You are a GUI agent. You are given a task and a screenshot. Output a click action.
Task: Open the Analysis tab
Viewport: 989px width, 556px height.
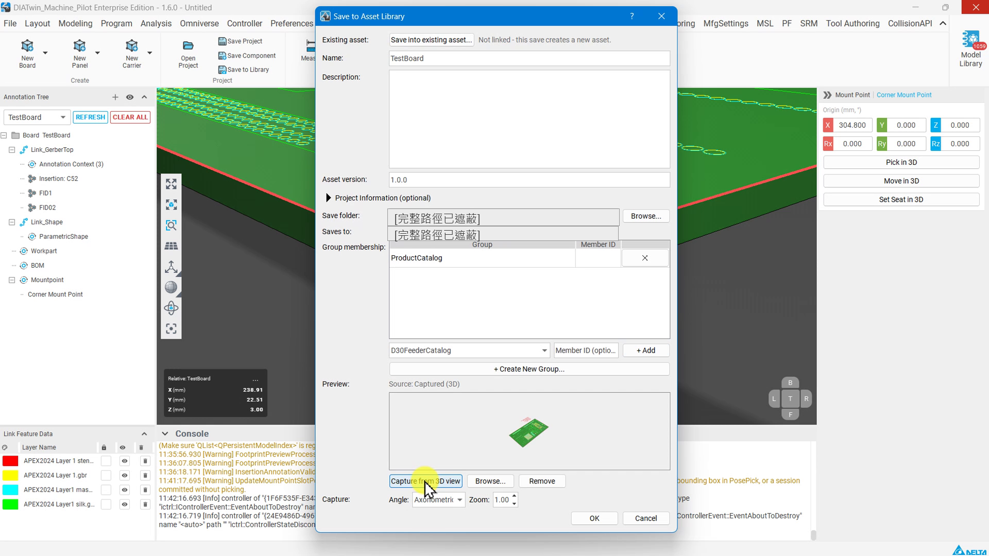(x=156, y=24)
